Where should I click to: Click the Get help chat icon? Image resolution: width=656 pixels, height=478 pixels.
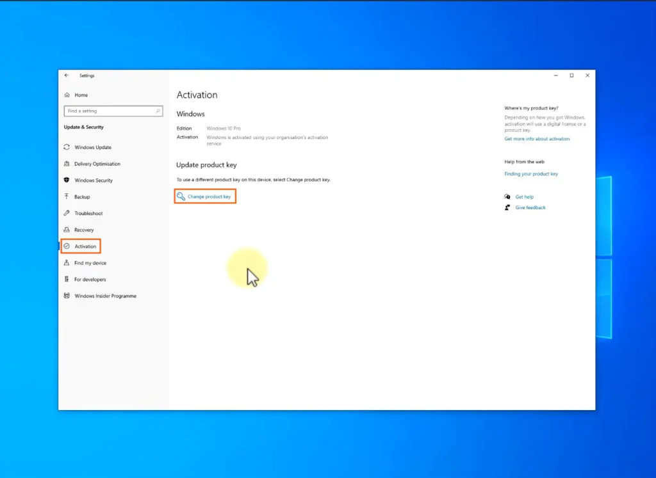click(x=507, y=197)
